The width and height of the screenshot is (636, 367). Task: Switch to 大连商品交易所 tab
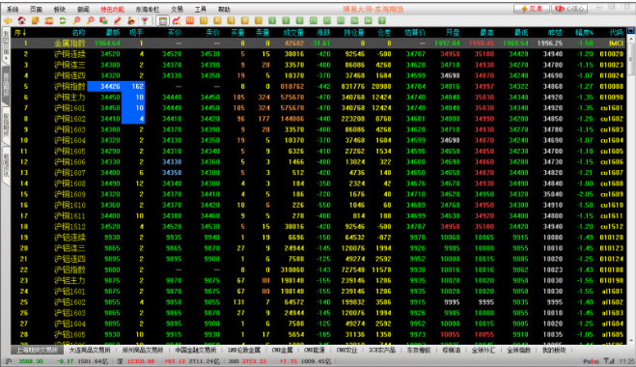click(x=90, y=350)
